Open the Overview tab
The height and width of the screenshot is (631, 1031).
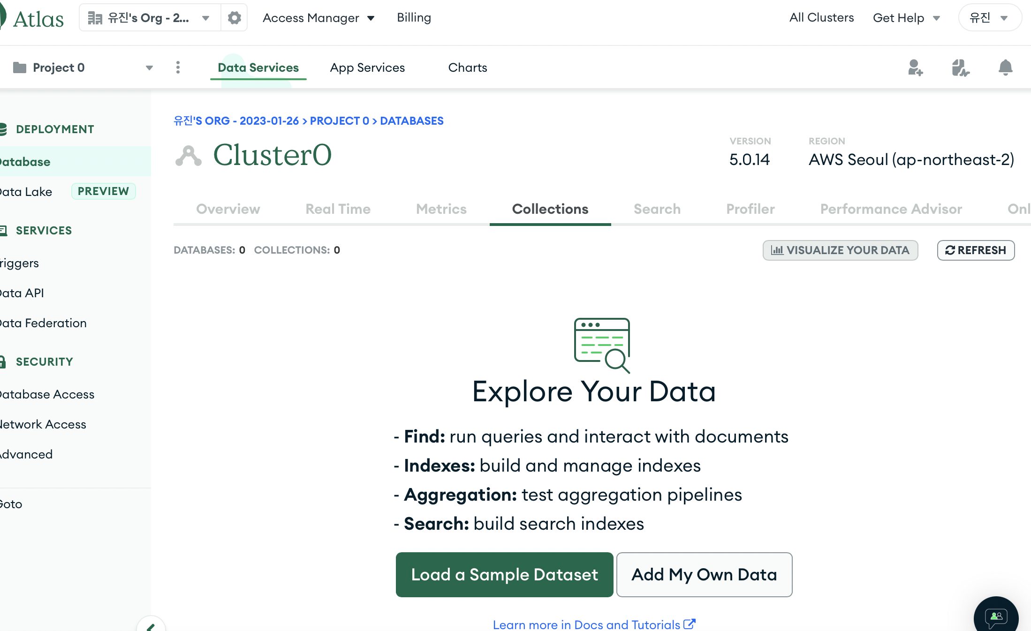tap(228, 209)
